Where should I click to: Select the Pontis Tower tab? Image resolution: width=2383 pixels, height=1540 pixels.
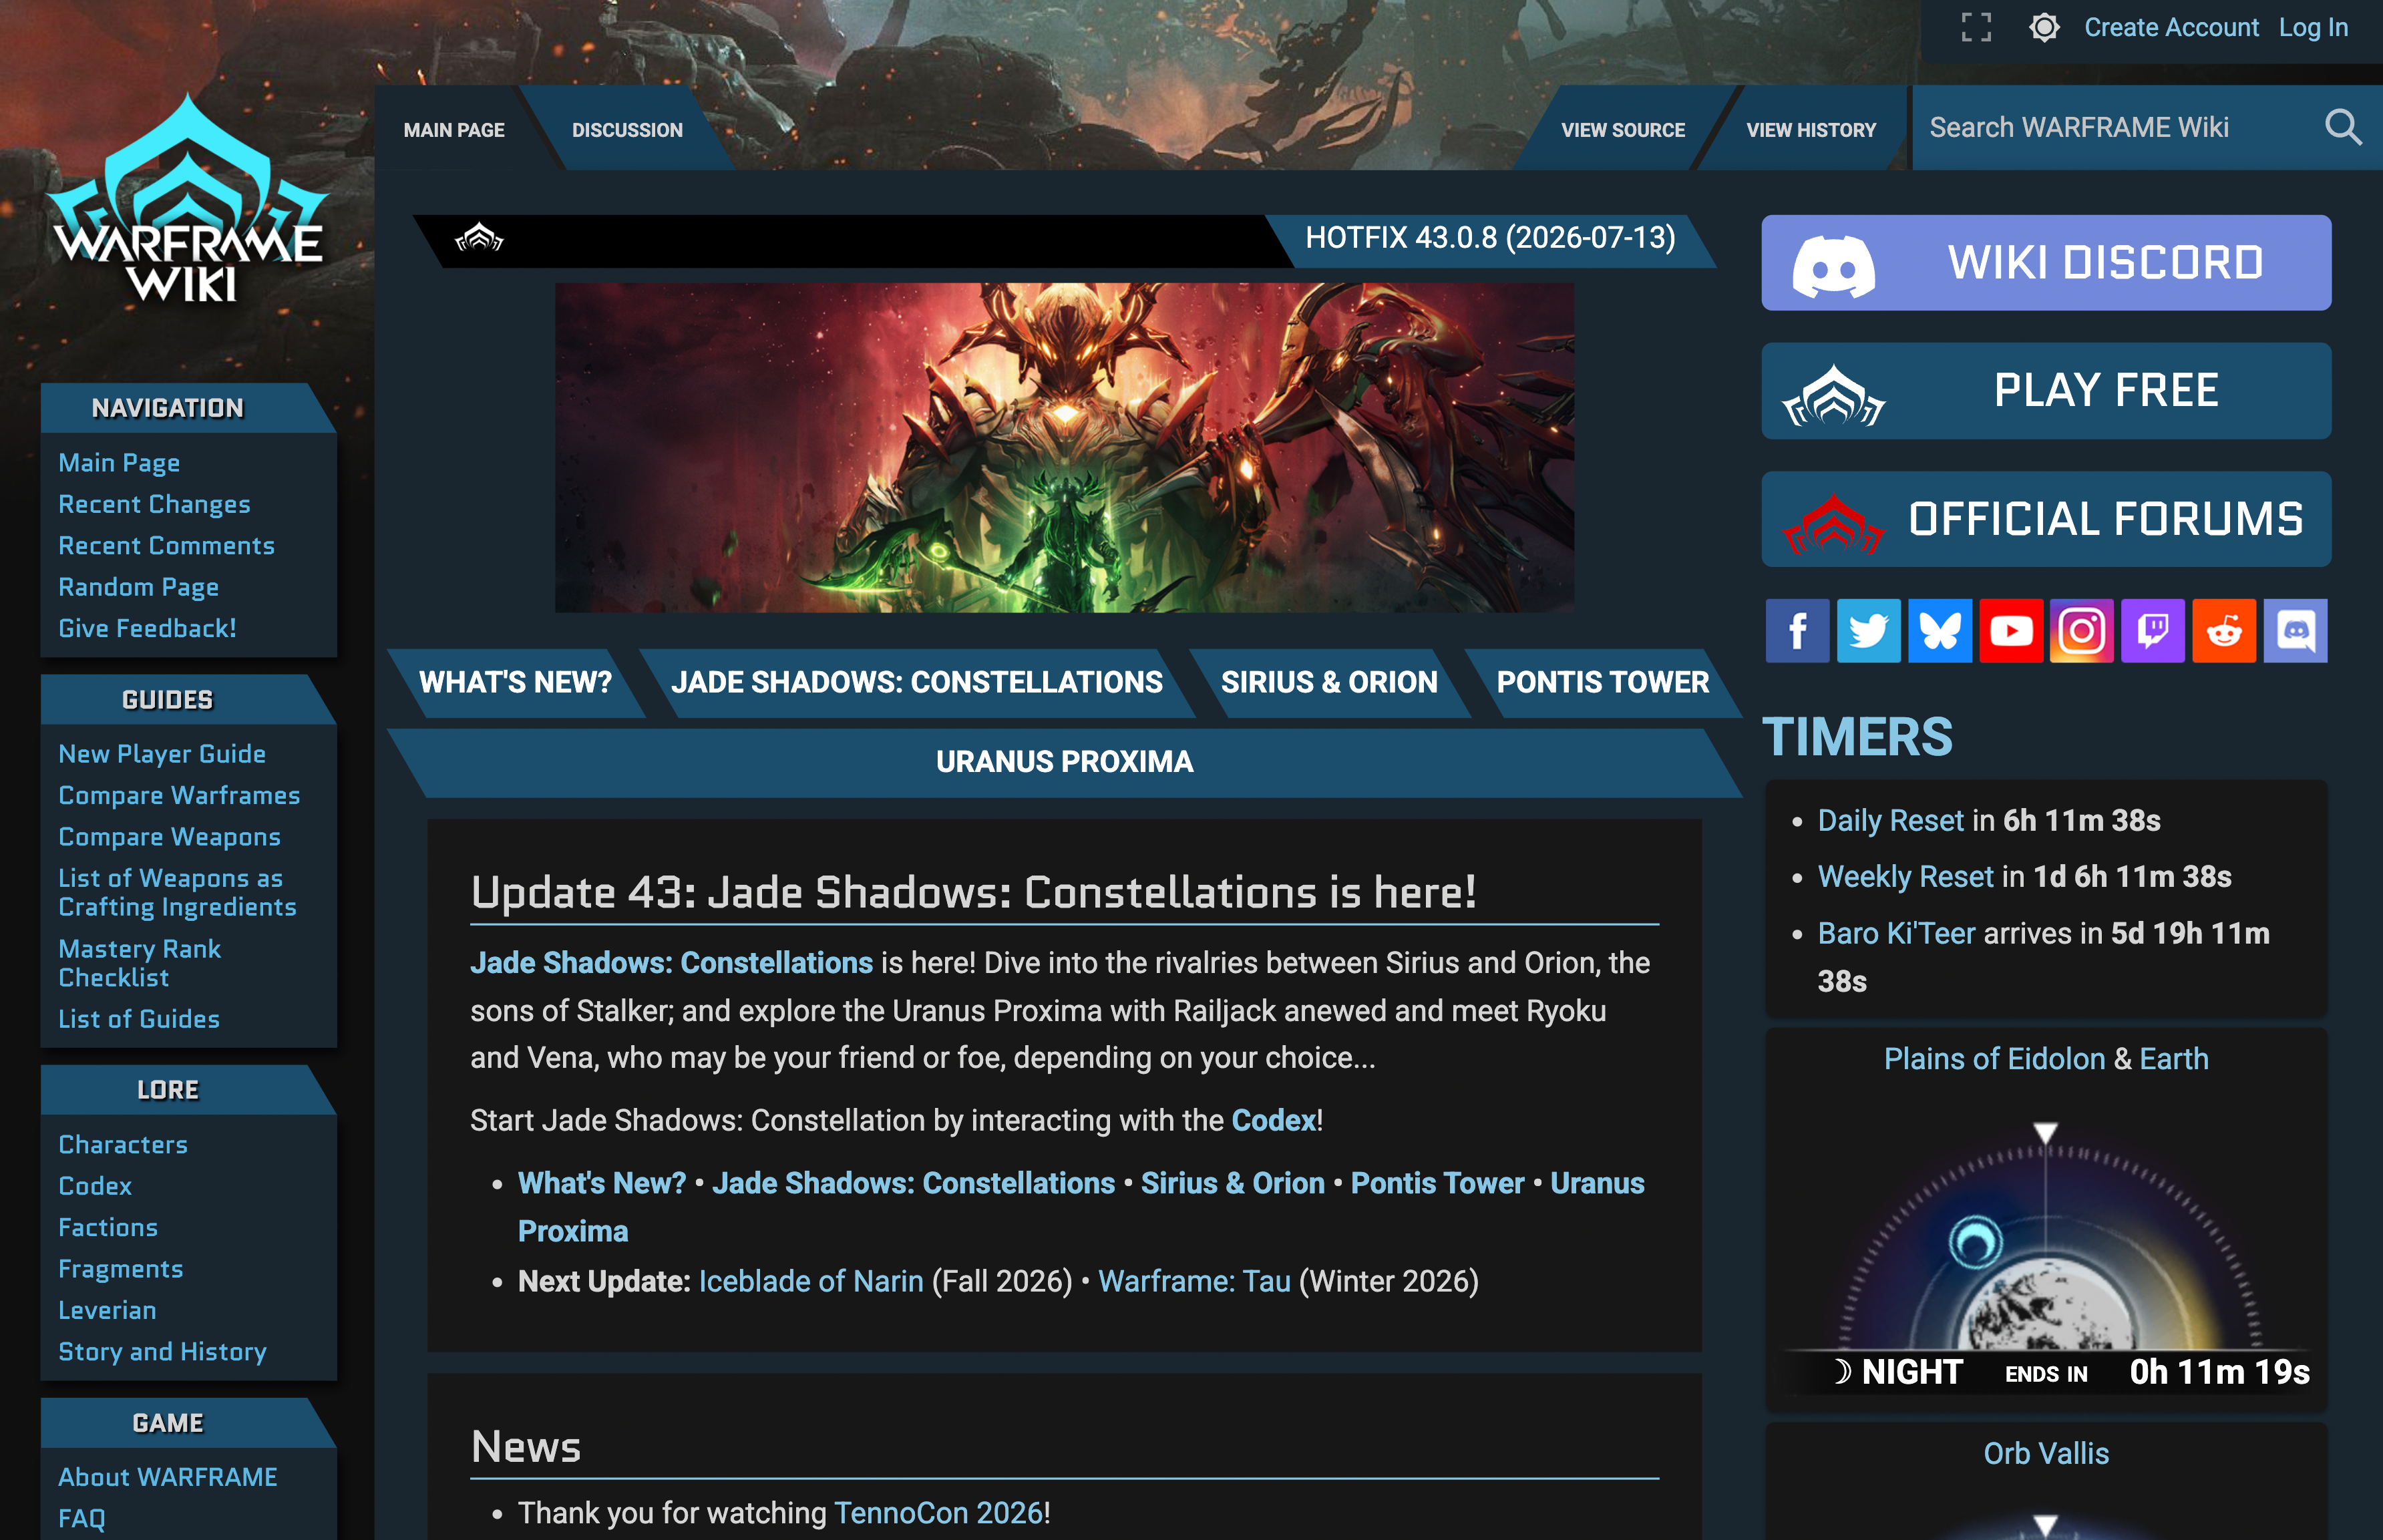click(x=1602, y=683)
